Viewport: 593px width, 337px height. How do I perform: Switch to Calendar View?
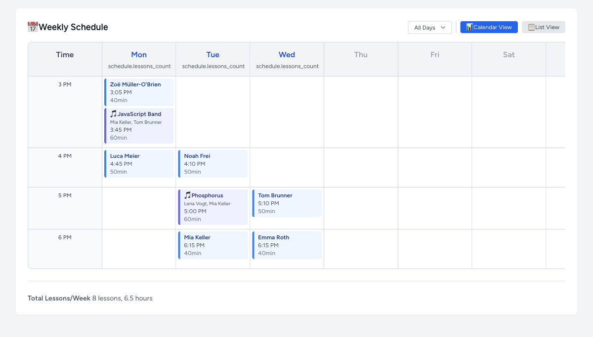pyautogui.click(x=489, y=27)
